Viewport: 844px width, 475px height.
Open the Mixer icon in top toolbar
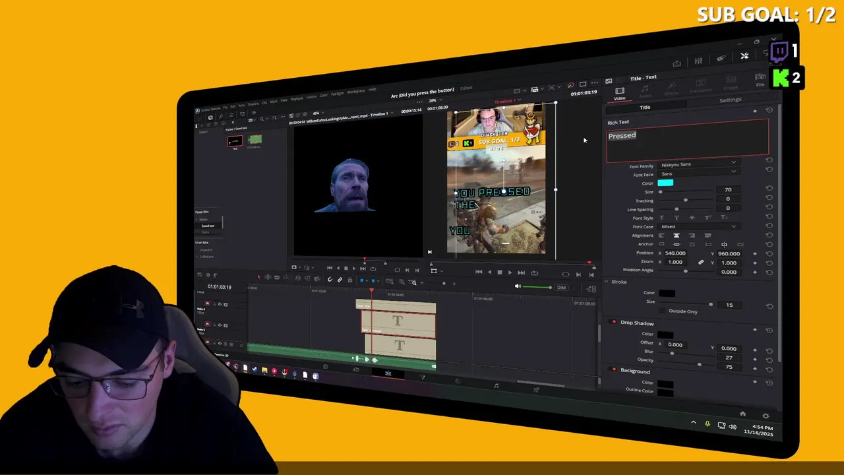pos(698,61)
